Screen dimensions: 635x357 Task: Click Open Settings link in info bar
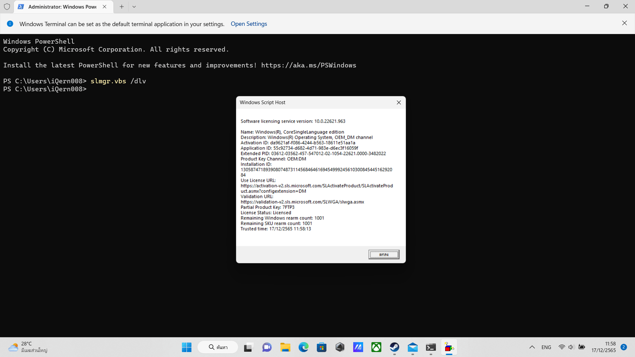pyautogui.click(x=249, y=24)
